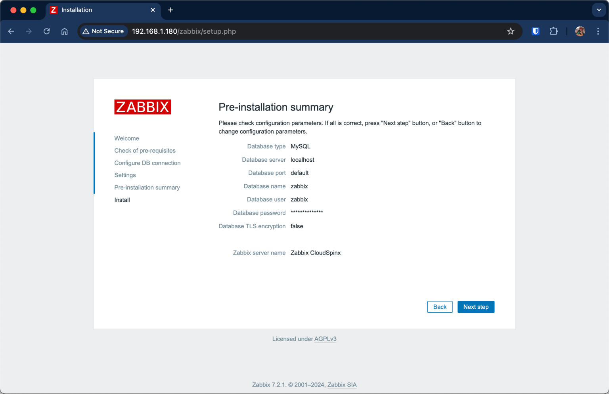This screenshot has height=394, width=609.
Task: Bookmark the page with the star icon
Action: 511,31
